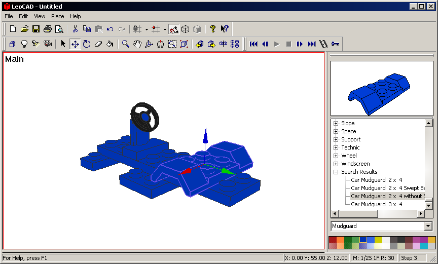The image size is (438, 264).
Task: Select the Rotate tool
Action: 87,44
